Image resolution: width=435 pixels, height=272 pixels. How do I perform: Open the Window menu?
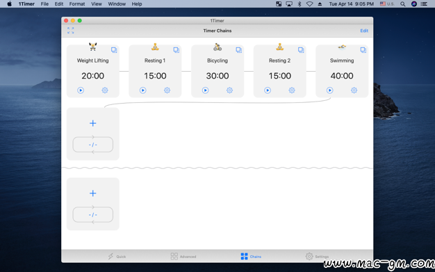tap(117, 4)
